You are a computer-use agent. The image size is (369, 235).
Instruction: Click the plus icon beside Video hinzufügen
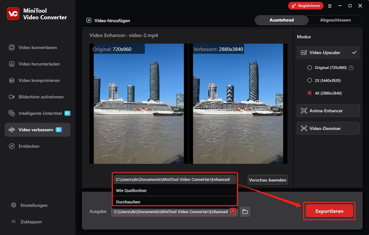click(89, 21)
